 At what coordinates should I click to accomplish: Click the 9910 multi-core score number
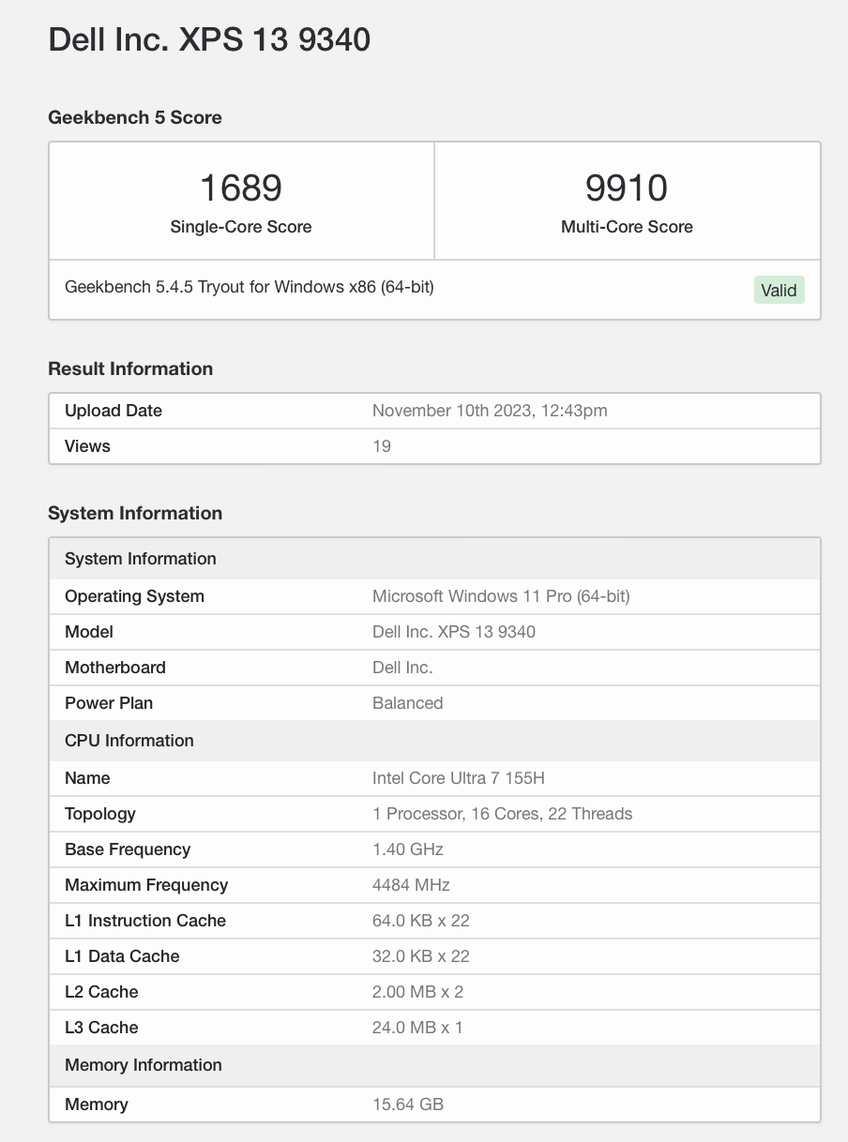click(x=627, y=188)
